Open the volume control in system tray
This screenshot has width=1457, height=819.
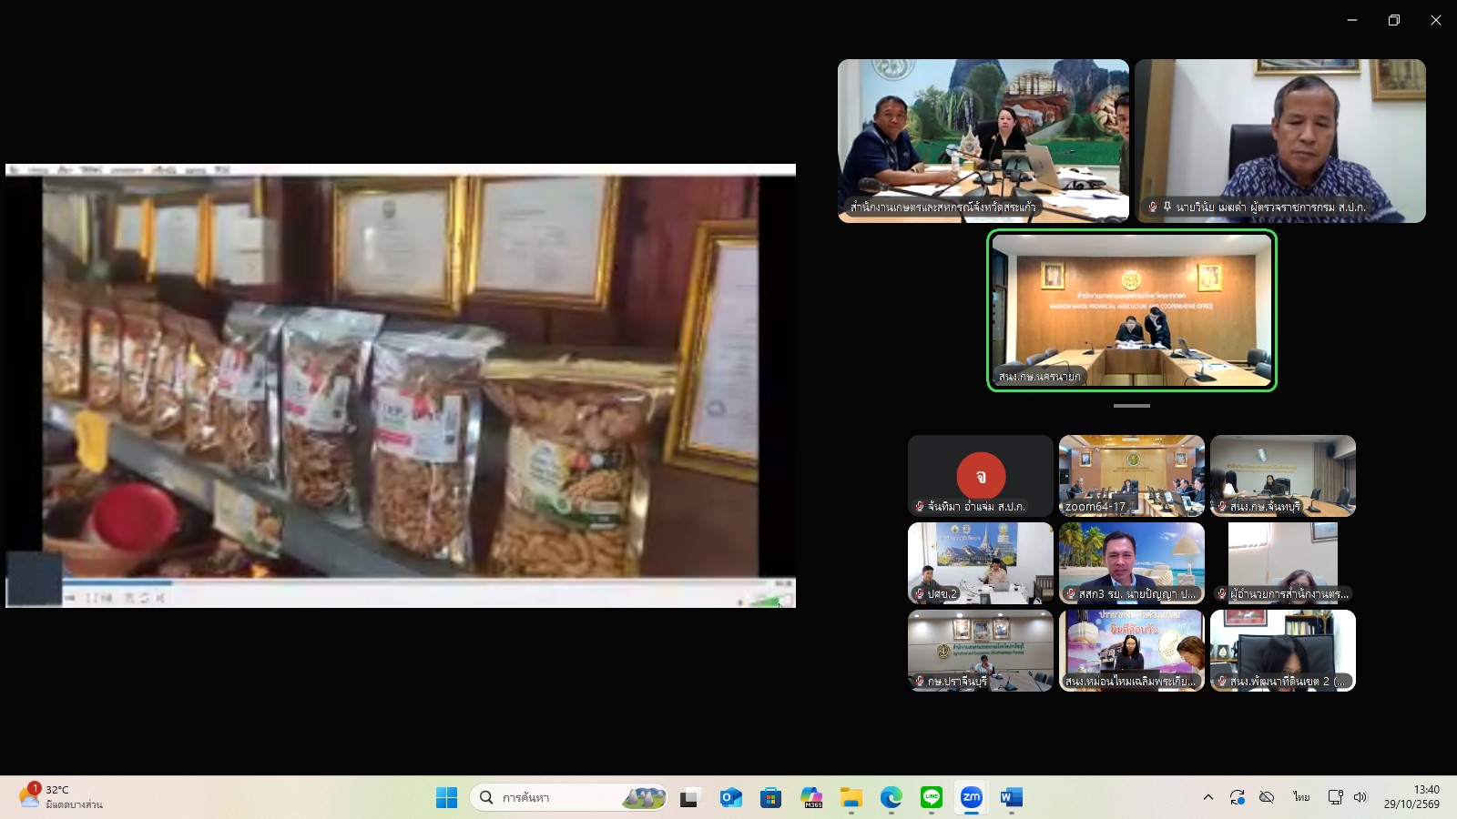[x=1360, y=798]
